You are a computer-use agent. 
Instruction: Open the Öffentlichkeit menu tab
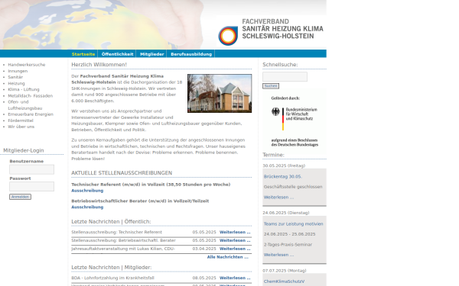click(117, 54)
